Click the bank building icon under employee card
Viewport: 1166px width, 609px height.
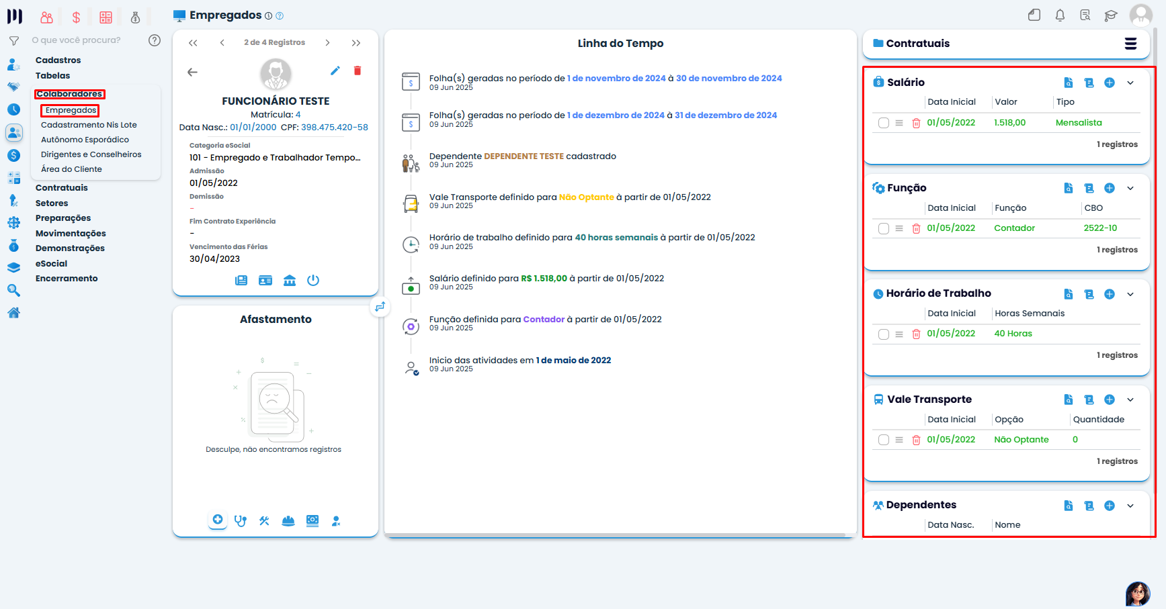pos(290,280)
